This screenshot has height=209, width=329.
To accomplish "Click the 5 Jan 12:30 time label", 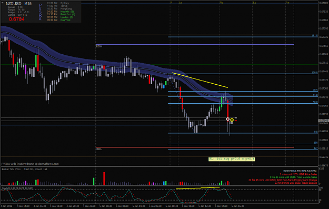I will [205, 206].
